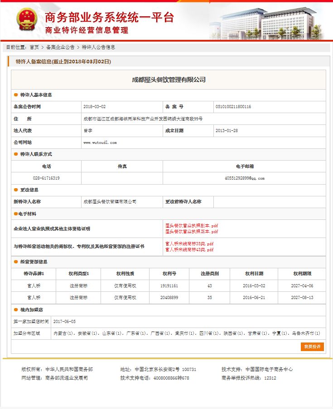Click the 我要投诉 button

(312, 347)
